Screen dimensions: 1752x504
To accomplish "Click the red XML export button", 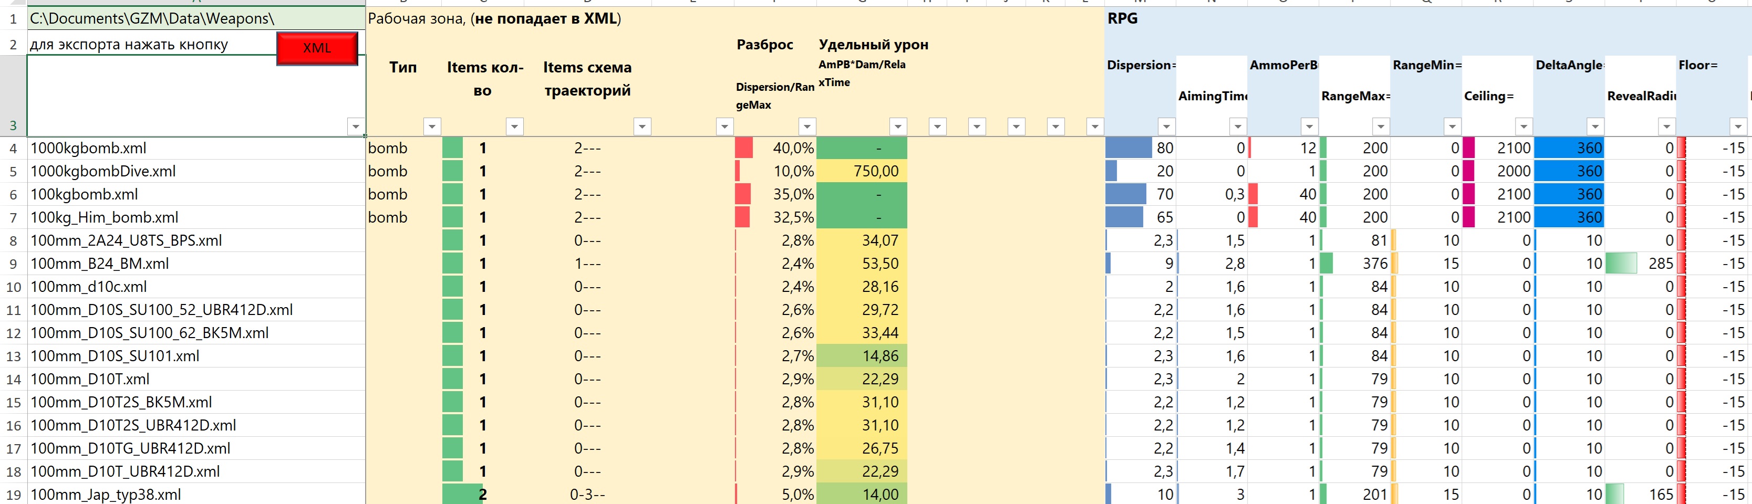I will (317, 48).
